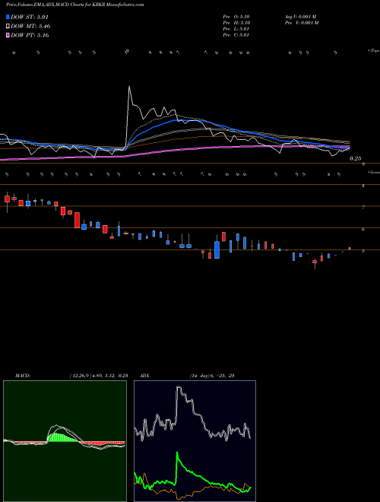
Task: Click the price axis label '6'
Action: point(363,230)
